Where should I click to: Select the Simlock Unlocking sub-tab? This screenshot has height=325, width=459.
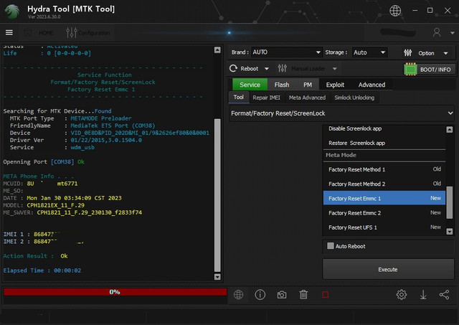(354, 98)
